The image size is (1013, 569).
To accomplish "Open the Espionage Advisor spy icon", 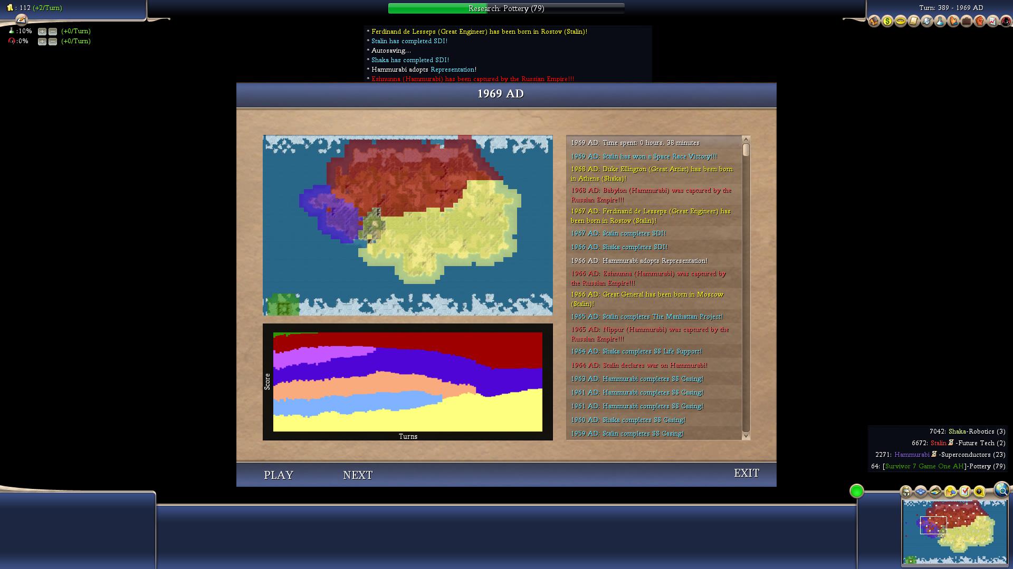I will tap(1006, 21).
